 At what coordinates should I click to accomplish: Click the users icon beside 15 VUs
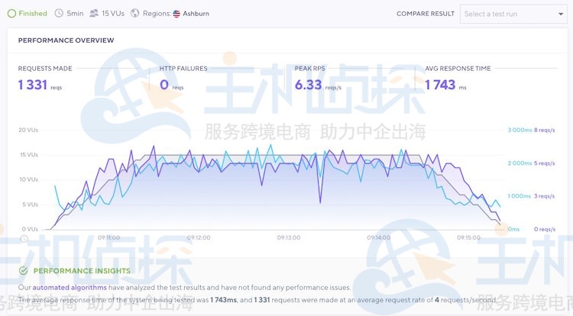pos(94,14)
